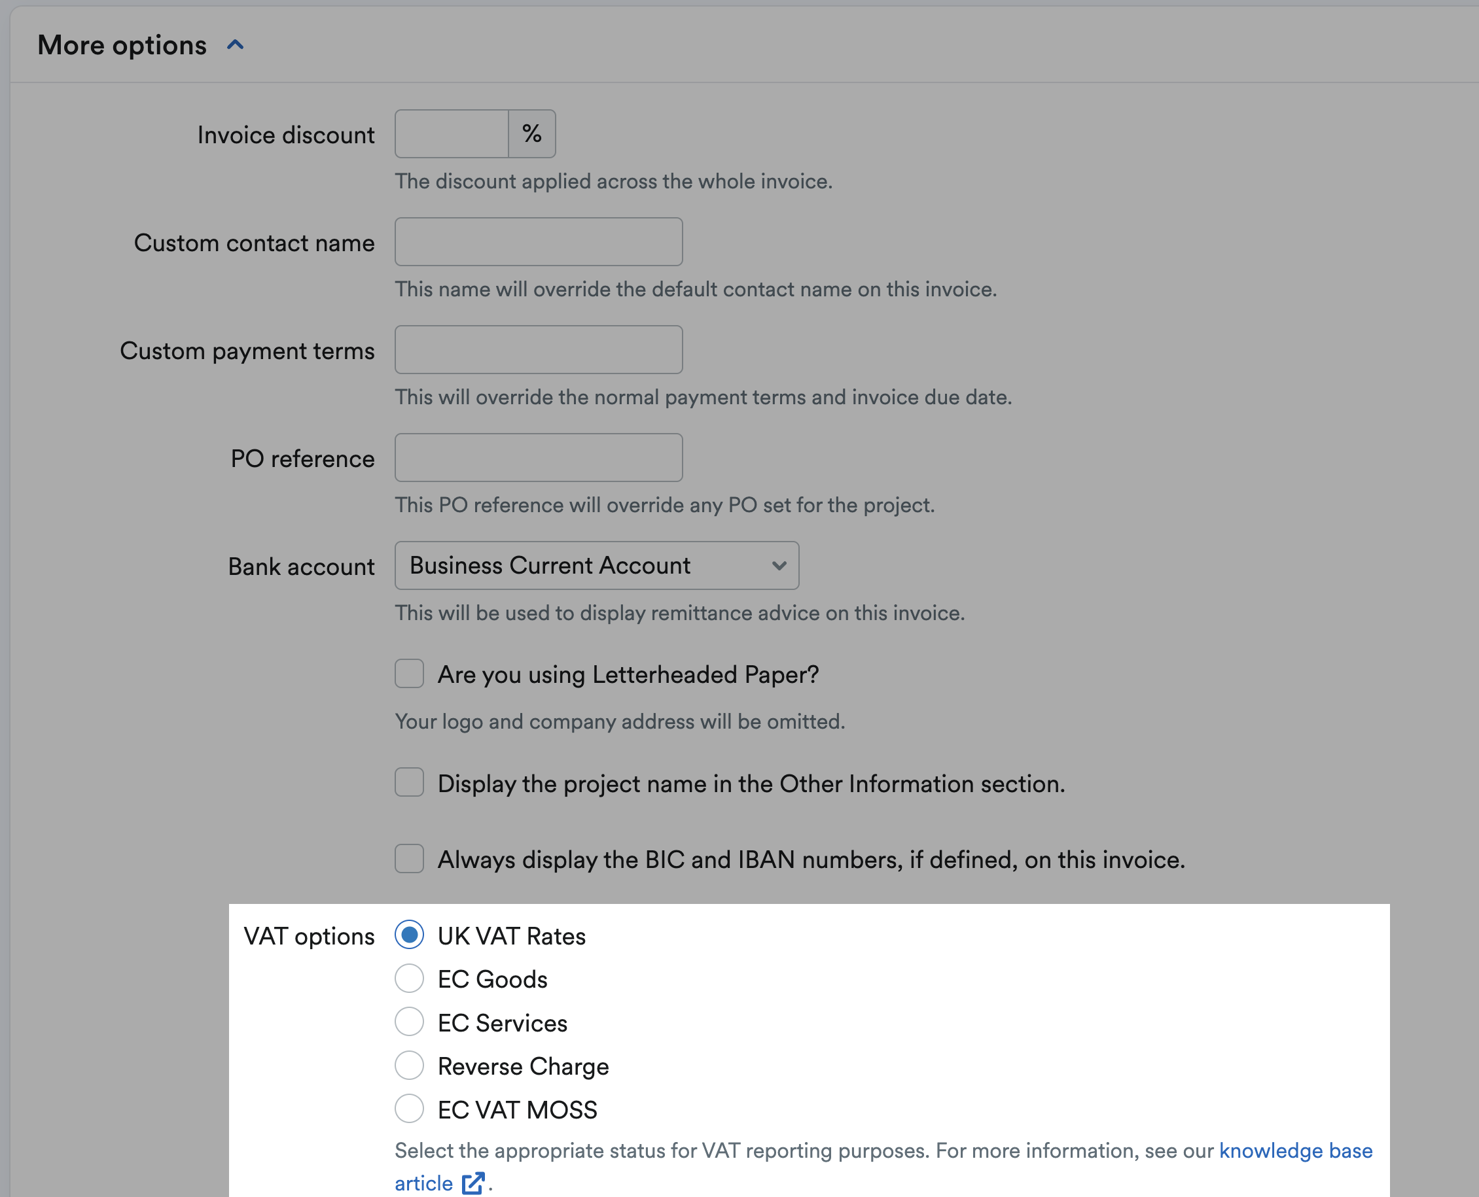Choose the EC VAT MOSS option

(409, 1109)
